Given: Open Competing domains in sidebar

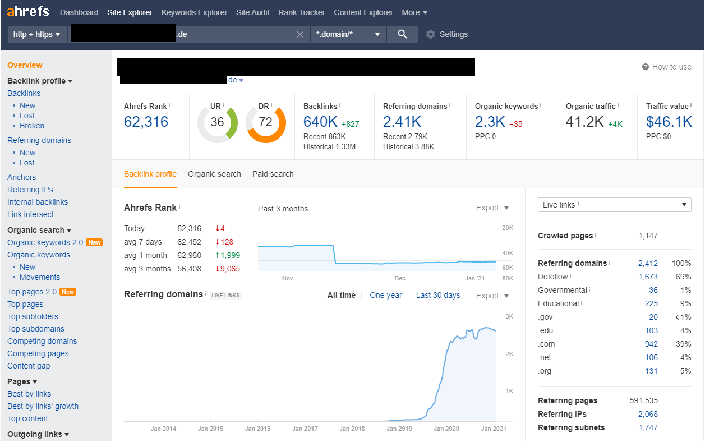Looking at the screenshot, I should (x=42, y=341).
